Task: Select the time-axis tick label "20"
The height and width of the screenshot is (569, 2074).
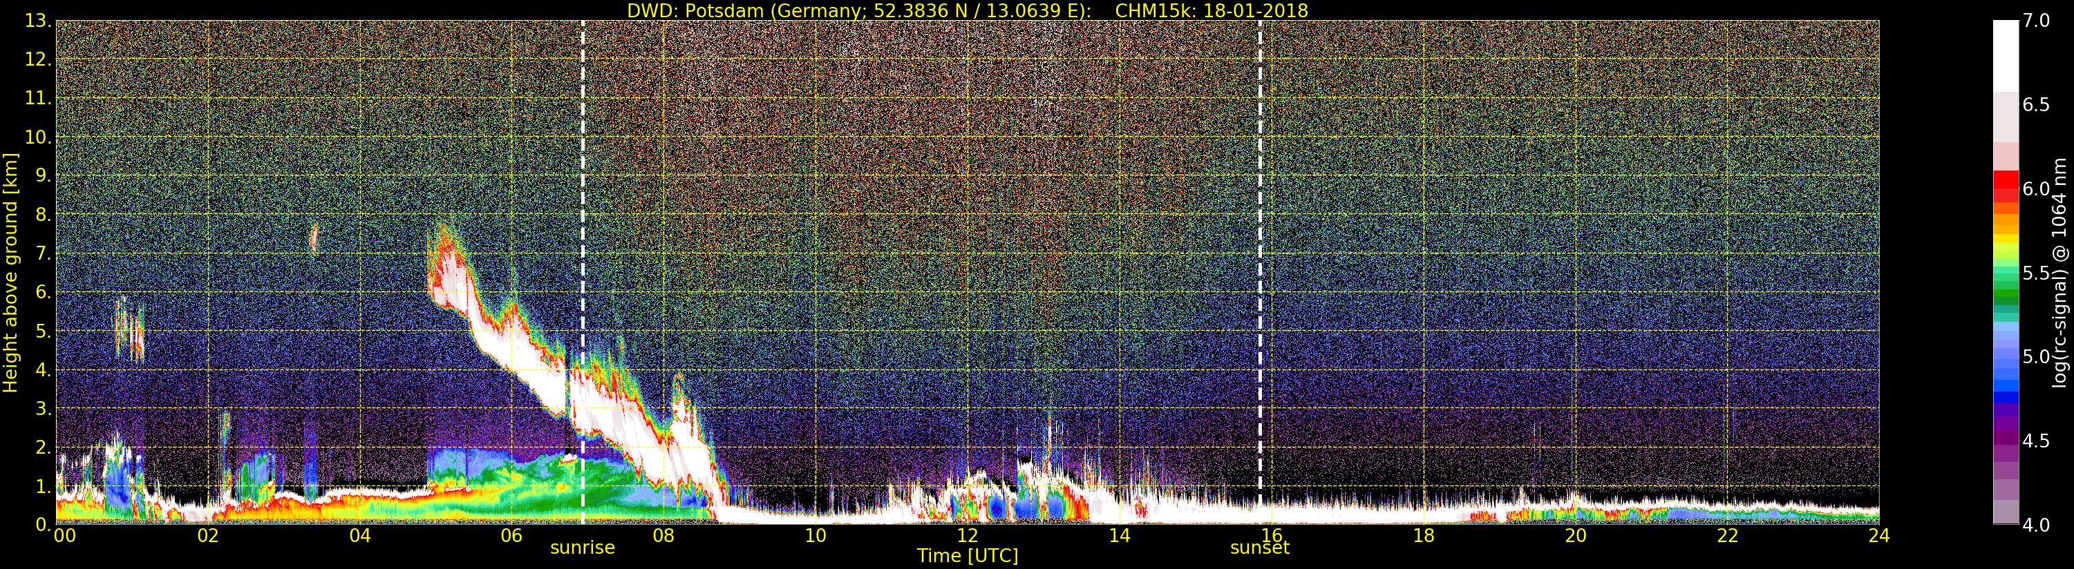Action: 1576,536
